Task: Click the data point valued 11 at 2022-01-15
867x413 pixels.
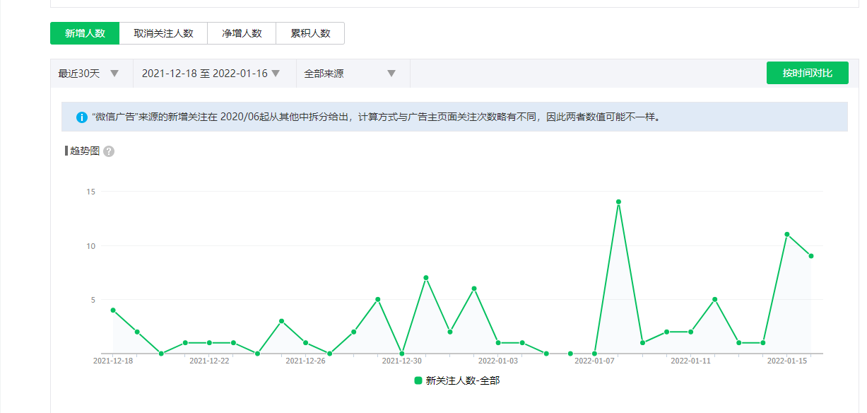Action: coord(787,234)
